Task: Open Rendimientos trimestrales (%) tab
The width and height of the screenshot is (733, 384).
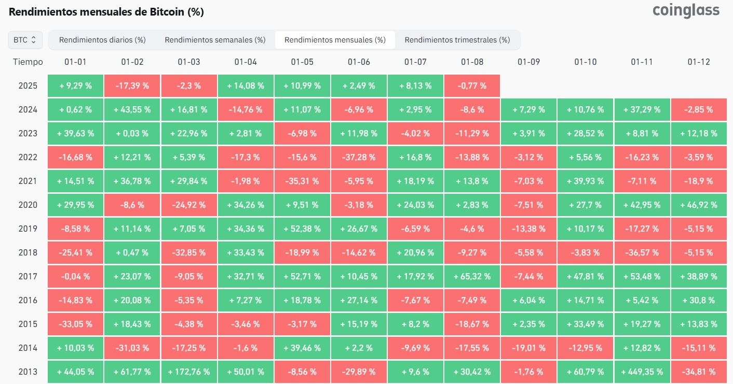Action: coord(457,40)
